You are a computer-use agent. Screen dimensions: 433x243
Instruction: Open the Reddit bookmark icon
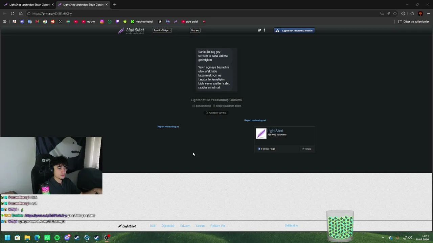(x=53, y=22)
